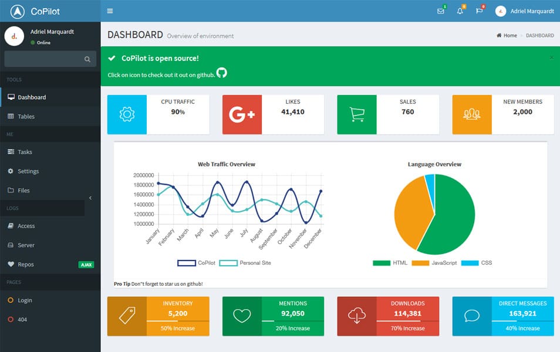Click the New Members people icon
The width and height of the screenshot is (560, 352).
coord(472,114)
